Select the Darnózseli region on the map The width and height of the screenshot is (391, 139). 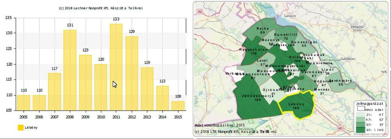[314, 74]
